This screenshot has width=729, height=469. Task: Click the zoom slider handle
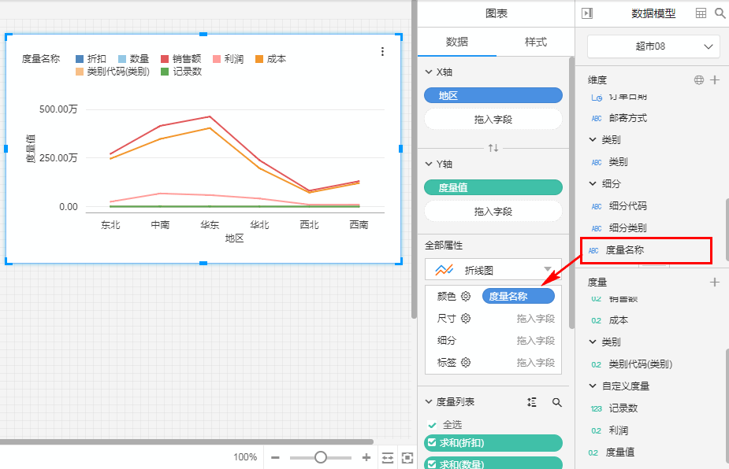pyautogui.click(x=321, y=457)
